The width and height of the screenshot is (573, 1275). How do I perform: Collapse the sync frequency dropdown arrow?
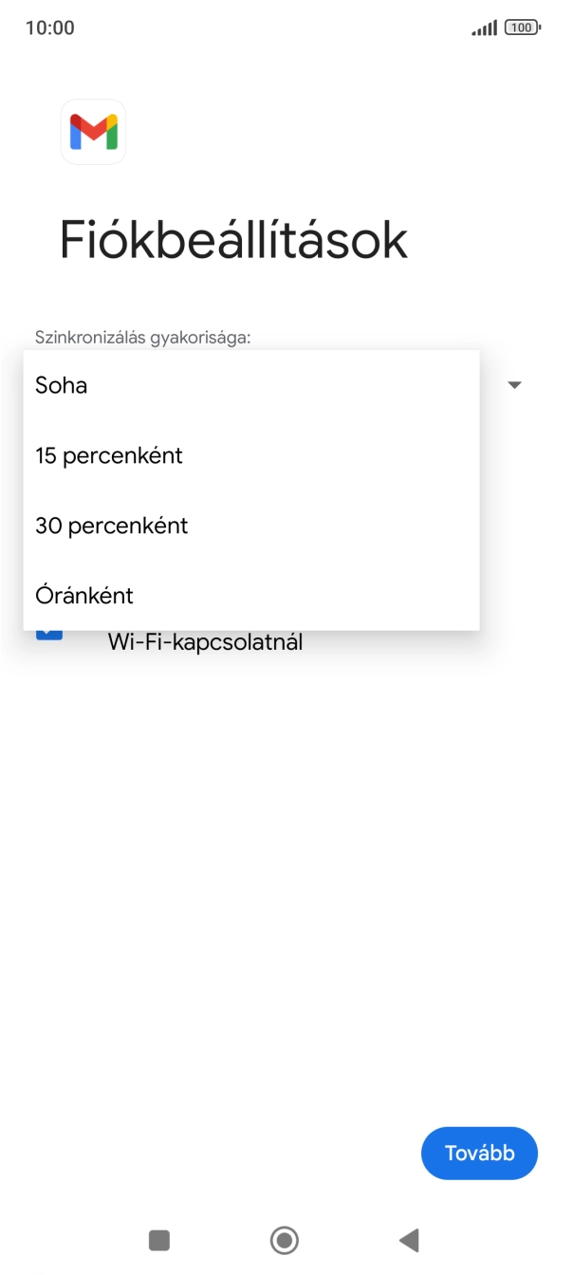515,385
